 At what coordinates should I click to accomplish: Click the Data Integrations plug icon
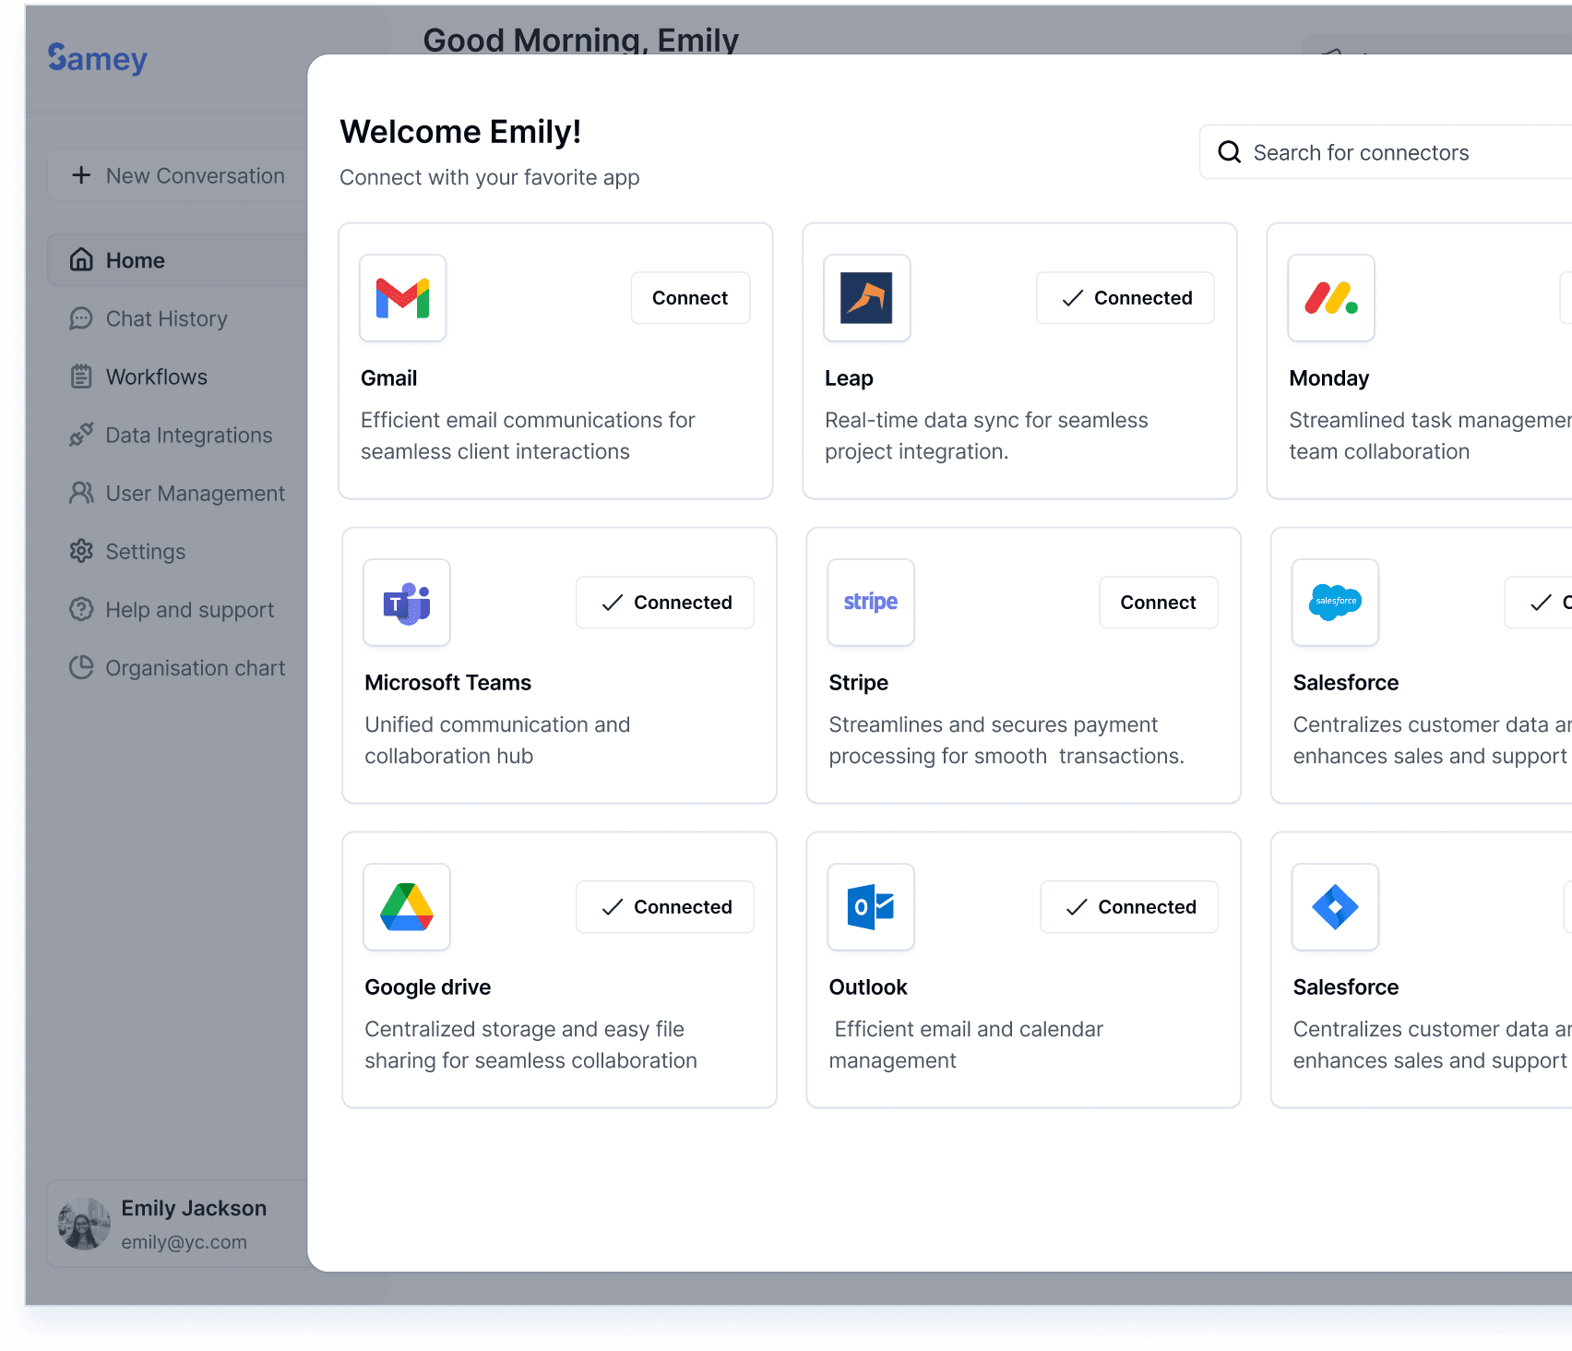[x=81, y=435]
